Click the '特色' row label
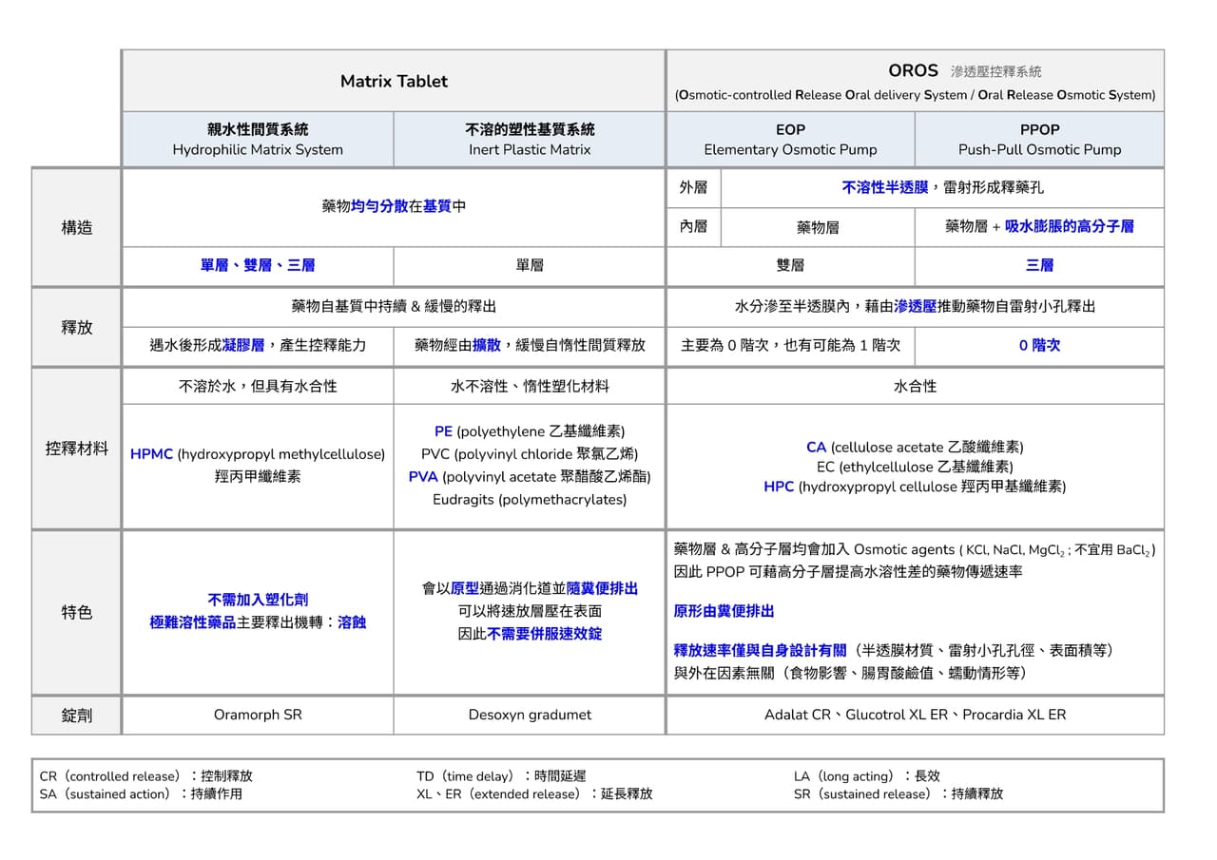The height and width of the screenshot is (860, 1217). (x=77, y=612)
